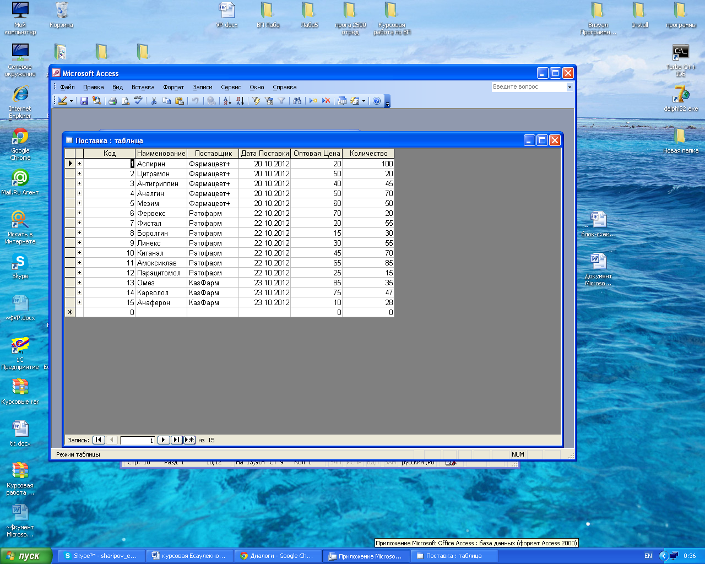This screenshot has height=564, width=705.
Task: Print the table using the printer icon
Action: 112,101
